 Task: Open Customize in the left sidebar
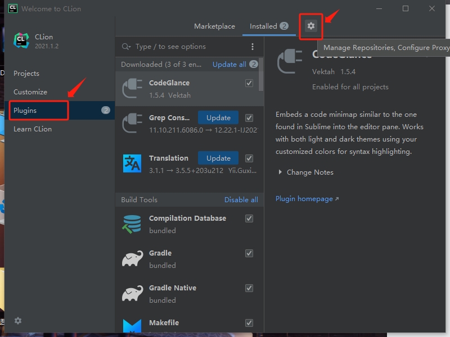pyautogui.click(x=30, y=92)
